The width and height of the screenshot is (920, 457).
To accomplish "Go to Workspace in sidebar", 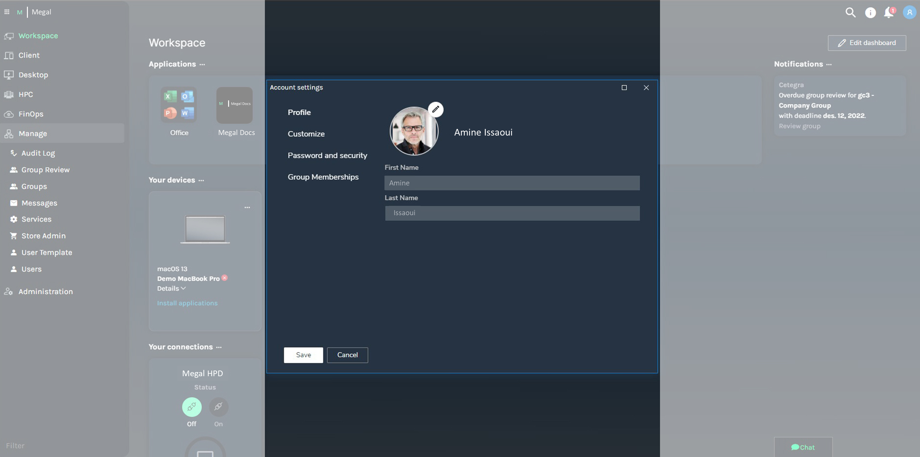I will click(x=38, y=36).
